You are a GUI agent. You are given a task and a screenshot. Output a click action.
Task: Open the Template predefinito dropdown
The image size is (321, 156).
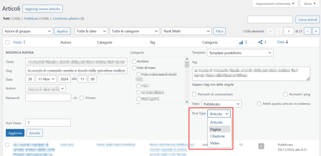[240, 53]
